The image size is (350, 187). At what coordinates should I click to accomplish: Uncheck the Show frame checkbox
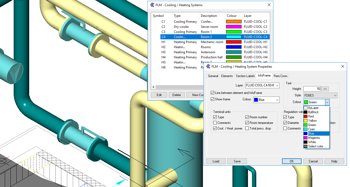213,99
